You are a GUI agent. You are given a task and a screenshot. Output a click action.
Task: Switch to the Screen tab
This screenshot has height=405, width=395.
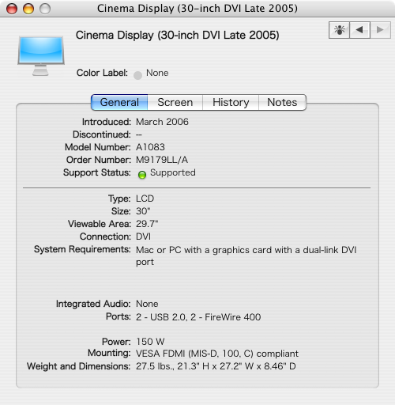[x=175, y=102]
